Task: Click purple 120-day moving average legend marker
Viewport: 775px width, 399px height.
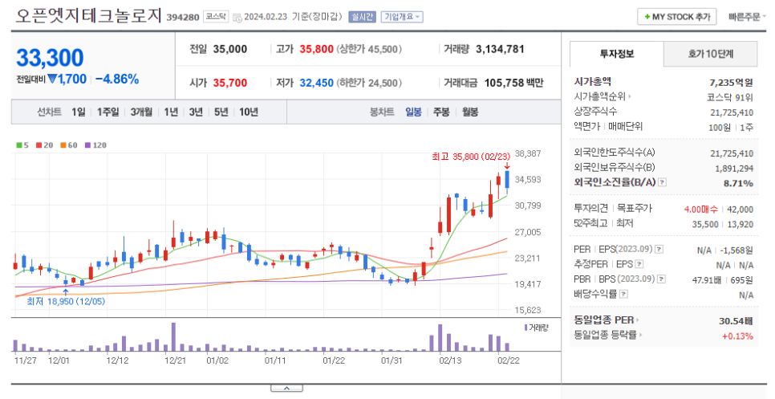Action: click(x=88, y=145)
